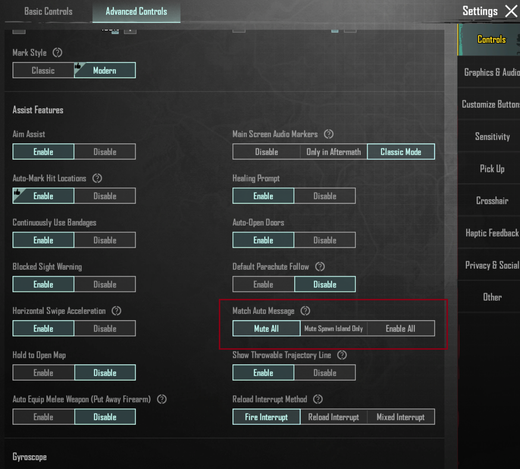Open Reload Interrupt Method help icon
The height and width of the screenshot is (469, 520).
click(x=318, y=399)
